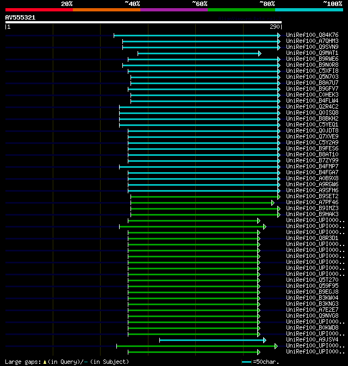Select the UniRef100_Q0JDT8 hit label
This screenshot has height=366, width=348.
(312, 130)
